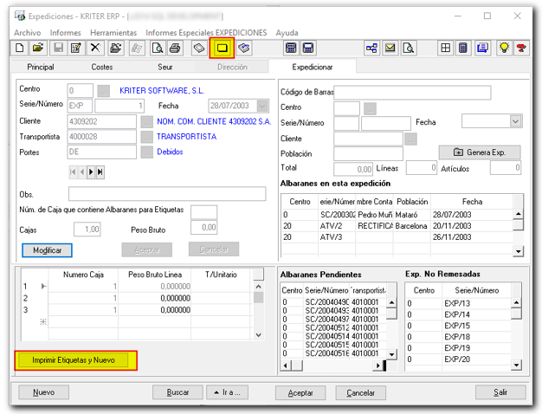Image resolution: width=542 pixels, height=414 pixels.
Task: Switch to the Principal tab
Action: (x=41, y=67)
